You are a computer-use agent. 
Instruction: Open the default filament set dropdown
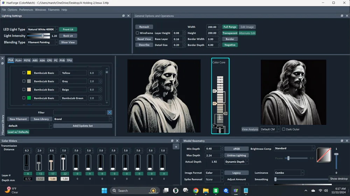pyautogui.click(x=29, y=126)
